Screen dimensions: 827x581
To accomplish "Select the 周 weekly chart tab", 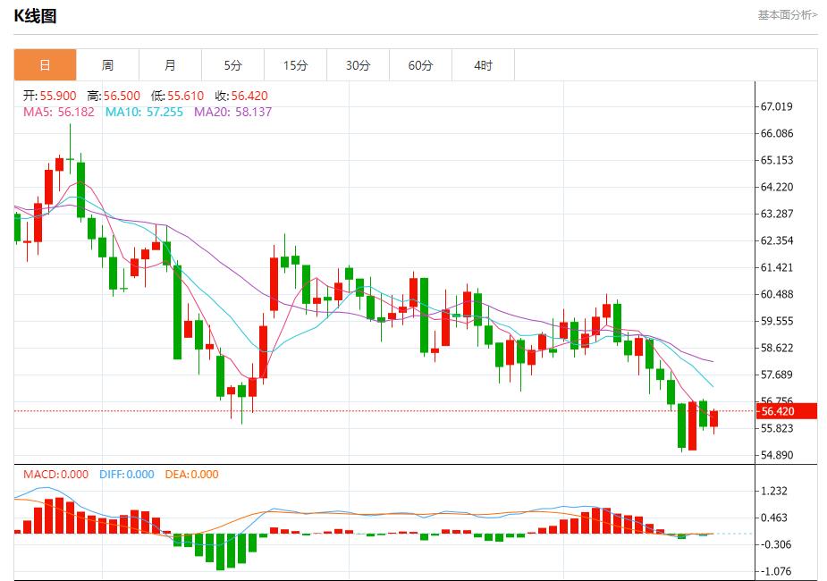I will coord(107,65).
